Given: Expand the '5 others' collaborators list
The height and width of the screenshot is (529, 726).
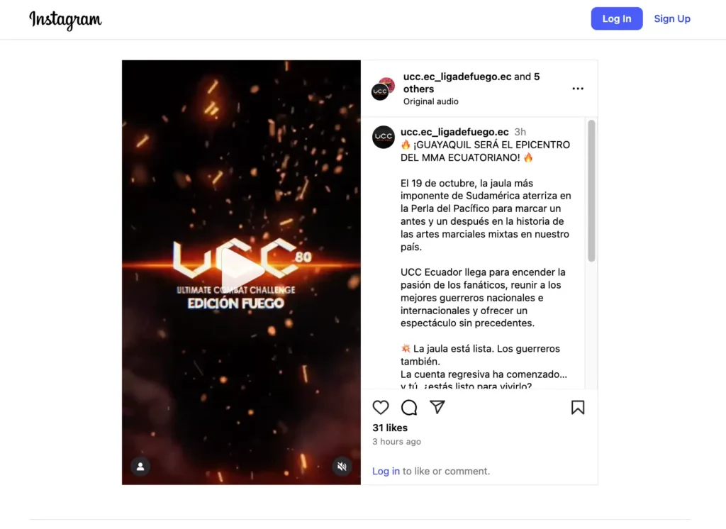Looking at the screenshot, I should (471, 82).
